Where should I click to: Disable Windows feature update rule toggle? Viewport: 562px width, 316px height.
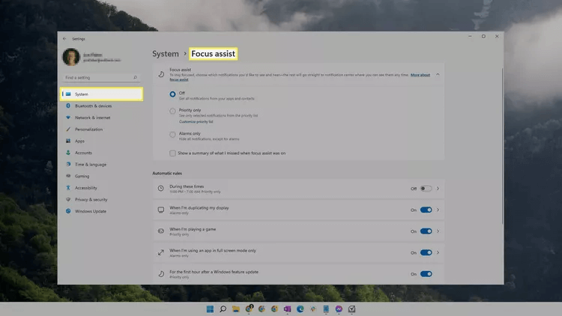pos(426,274)
